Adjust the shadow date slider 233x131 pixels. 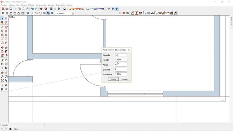click(x=76, y=9)
